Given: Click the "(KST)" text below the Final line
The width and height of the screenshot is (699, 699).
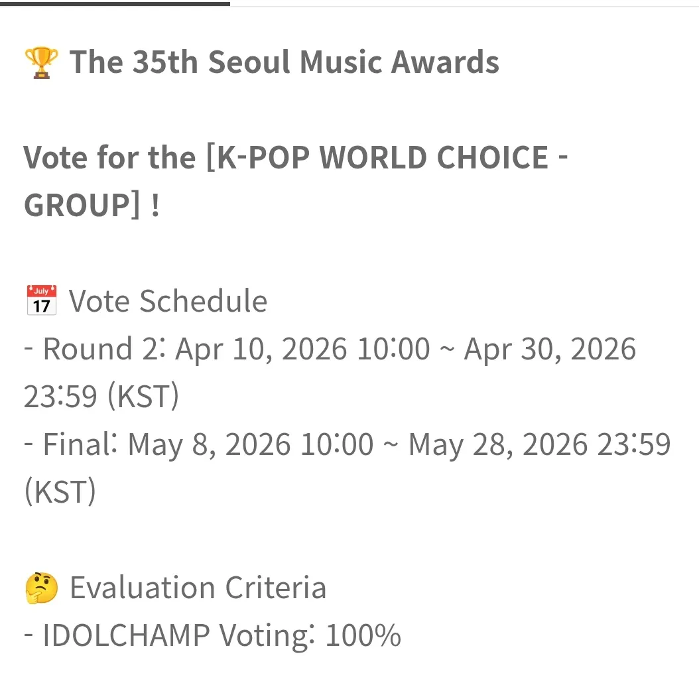Looking at the screenshot, I should pos(60,492).
